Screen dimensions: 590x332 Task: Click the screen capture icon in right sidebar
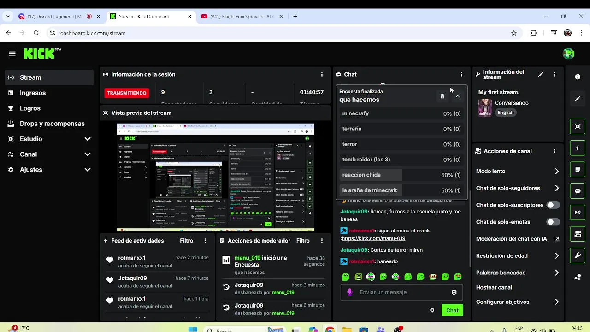578,126
